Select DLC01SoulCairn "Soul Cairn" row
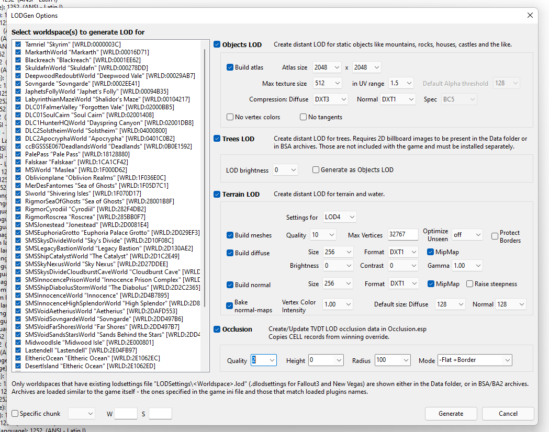The image size is (549, 432). [x=89, y=115]
